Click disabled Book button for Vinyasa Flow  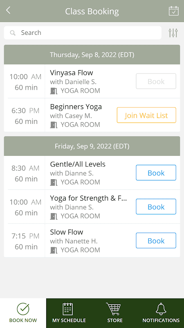click(156, 81)
